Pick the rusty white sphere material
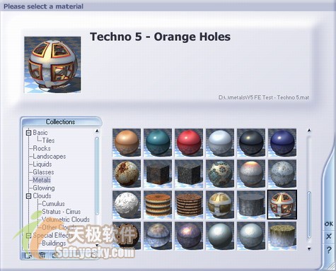 click(x=127, y=174)
